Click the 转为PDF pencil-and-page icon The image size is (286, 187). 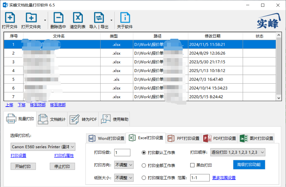[x=75, y=119]
